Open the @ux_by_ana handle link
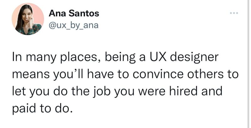251x128 pixels. [73, 26]
